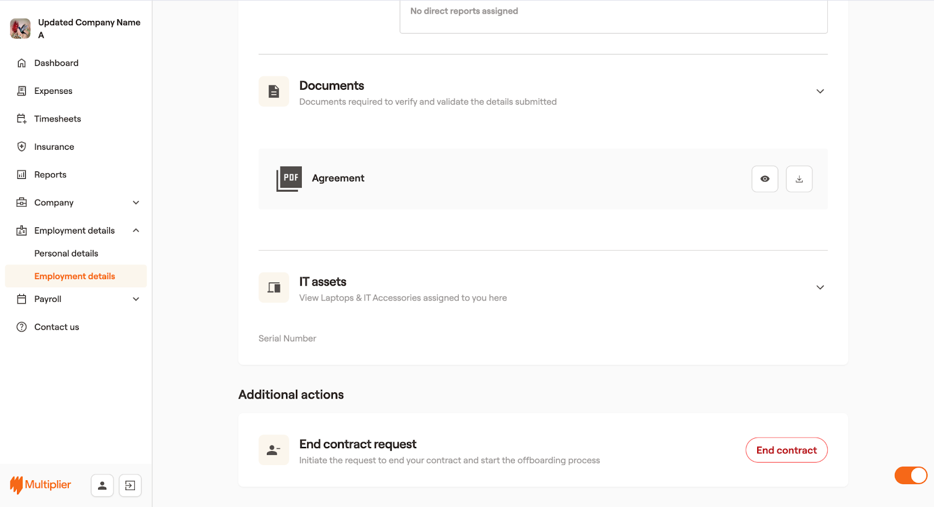
Task: Open the Contact us link
Action: (57, 327)
